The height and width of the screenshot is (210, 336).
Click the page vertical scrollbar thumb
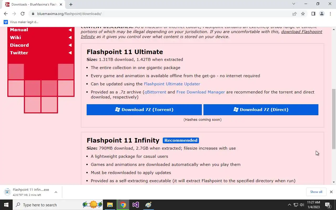tap(334, 119)
